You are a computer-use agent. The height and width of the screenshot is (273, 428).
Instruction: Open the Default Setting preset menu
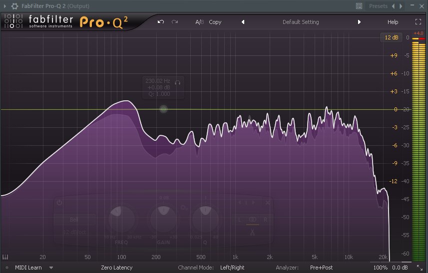click(x=301, y=22)
